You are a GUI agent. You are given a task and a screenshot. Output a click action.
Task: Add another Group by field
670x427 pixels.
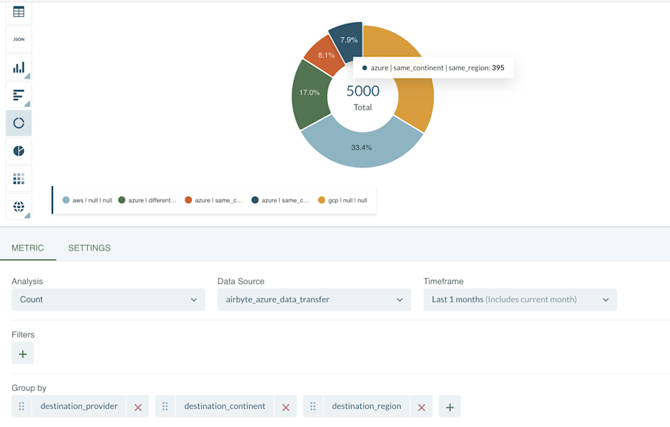449,407
